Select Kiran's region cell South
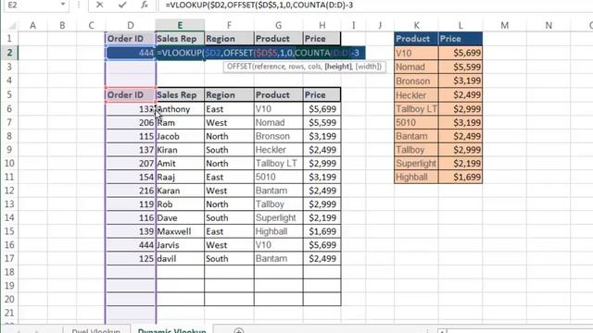Screen dimensions: 593x333 point(229,150)
